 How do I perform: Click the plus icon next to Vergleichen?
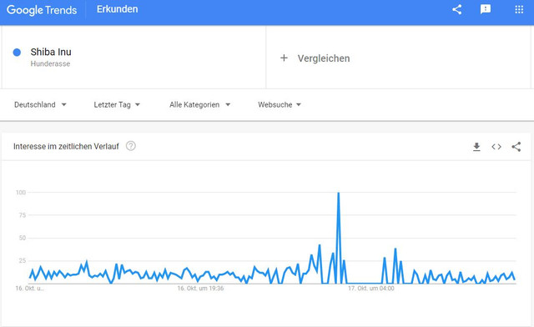pyautogui.click(x=284, y=58)
